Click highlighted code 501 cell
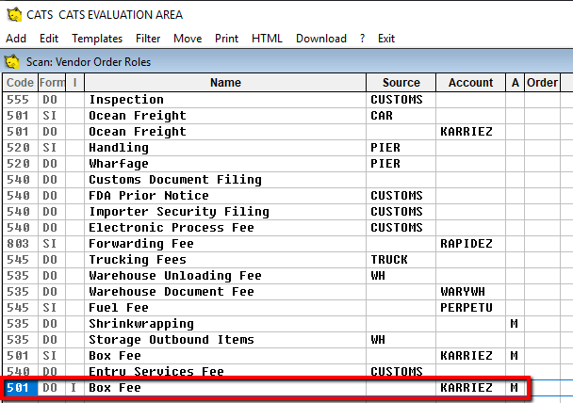Image resolution: width=573 pixels, height=403 pixels. 18,388
